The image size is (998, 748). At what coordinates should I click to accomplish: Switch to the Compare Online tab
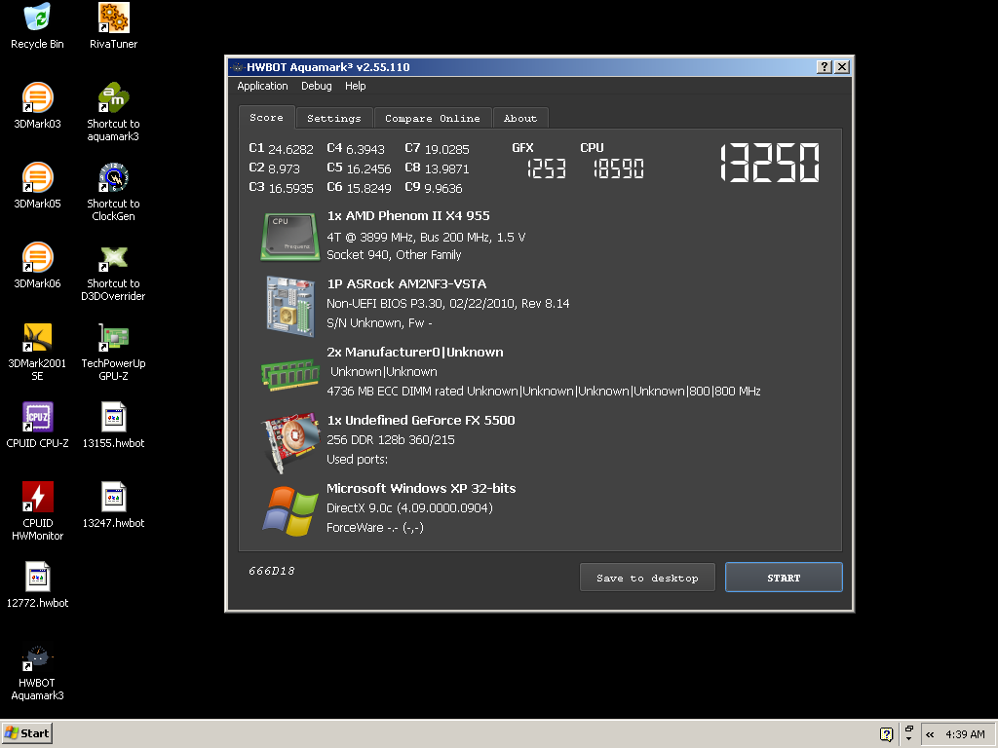(x=433, y=118)
